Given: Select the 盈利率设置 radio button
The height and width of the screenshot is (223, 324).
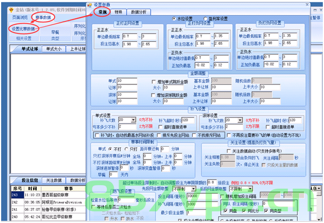Looking at the screenshot, I should (205, 19).
